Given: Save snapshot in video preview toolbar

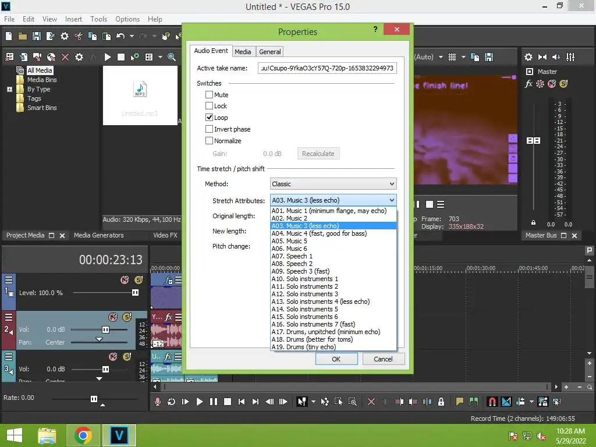Looking at the screenshot, I should coord(489,57).
